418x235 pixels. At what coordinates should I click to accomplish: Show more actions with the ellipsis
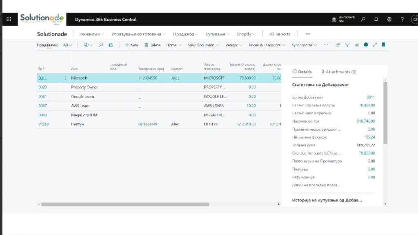(x=326, y=45)
